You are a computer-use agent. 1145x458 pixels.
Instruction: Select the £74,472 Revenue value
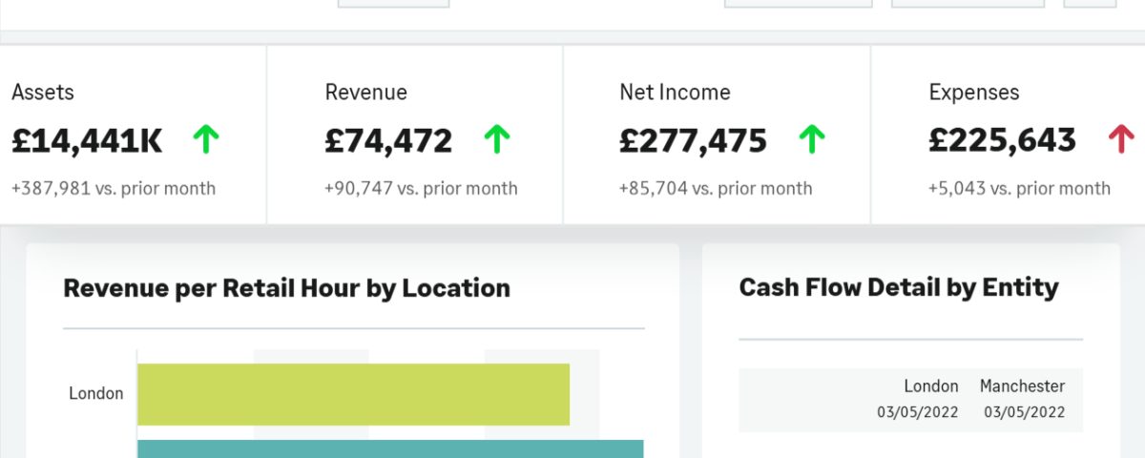pos(388,141)
